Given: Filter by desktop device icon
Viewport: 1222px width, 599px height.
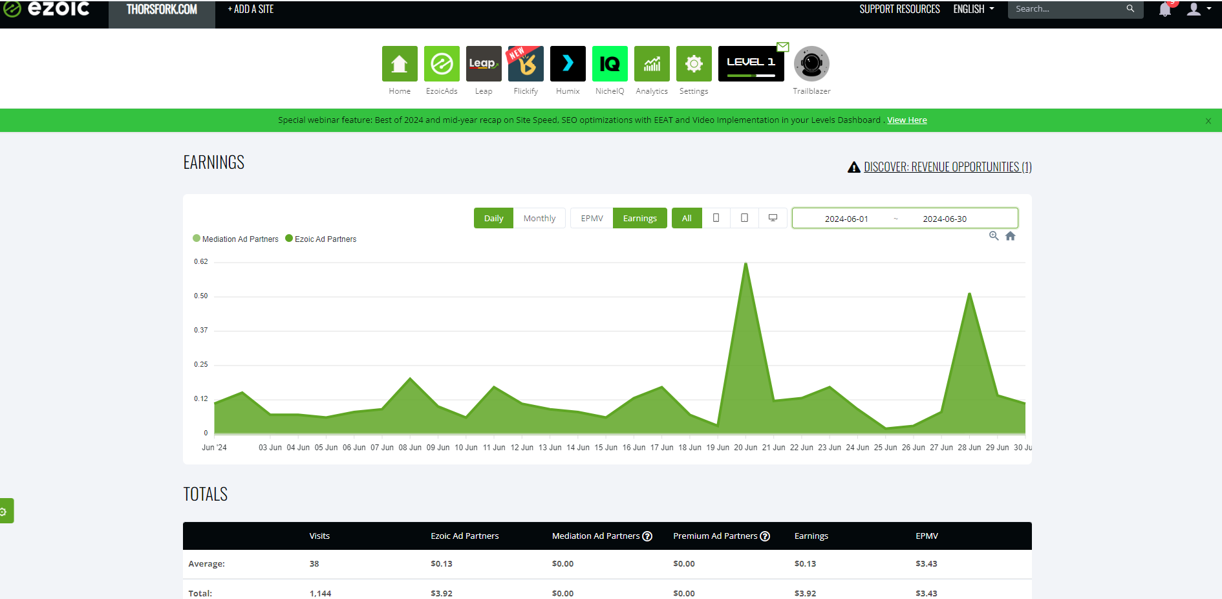Looking at the screenshot, I should click(773, 218).
